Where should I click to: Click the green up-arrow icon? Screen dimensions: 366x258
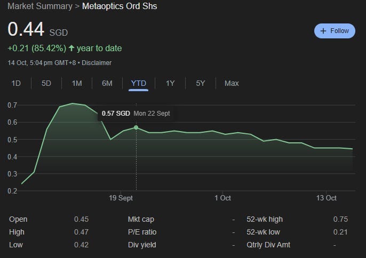click(71, 48)
